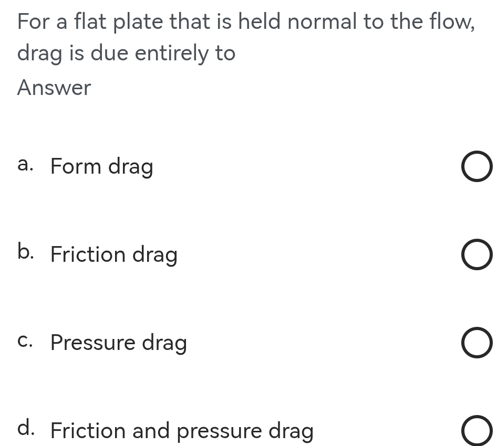Click the "Friction drag" option label
The height and width of the screenshot is (446, 497).
click(x=114, y=255)
